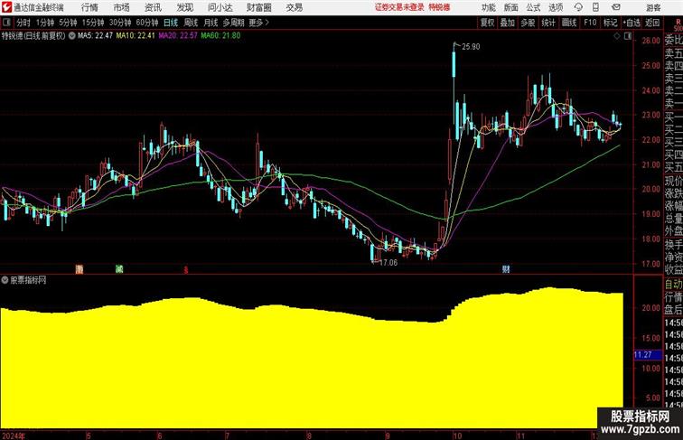Open the 行情 menu
Screen dimensions: 683x440
89,7
